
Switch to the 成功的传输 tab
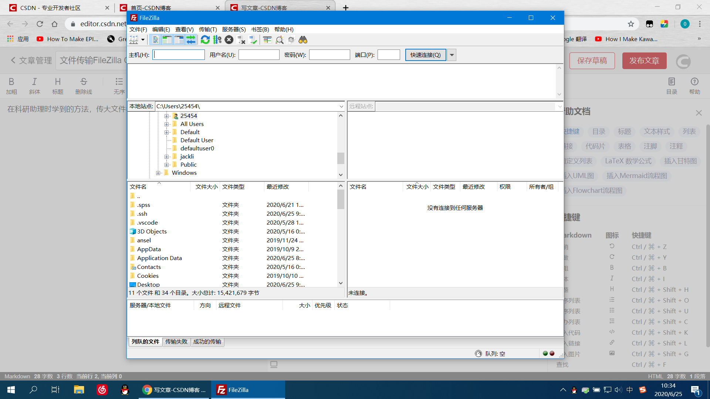(207, 342)
